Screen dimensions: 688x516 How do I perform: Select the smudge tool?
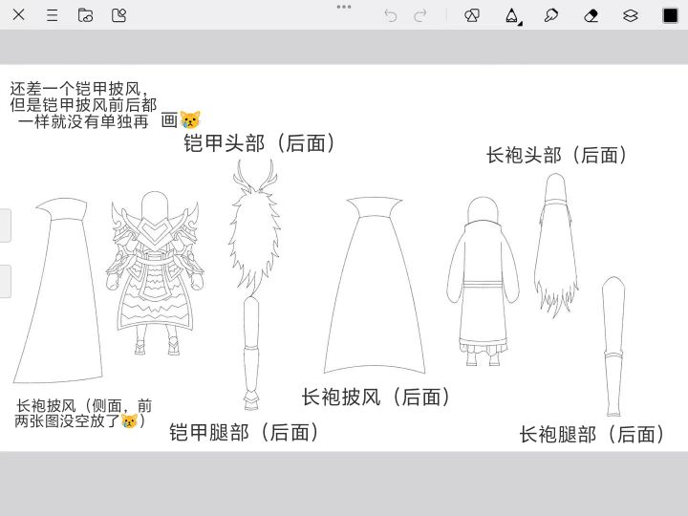pyautogui.click(x=550, y=16)
